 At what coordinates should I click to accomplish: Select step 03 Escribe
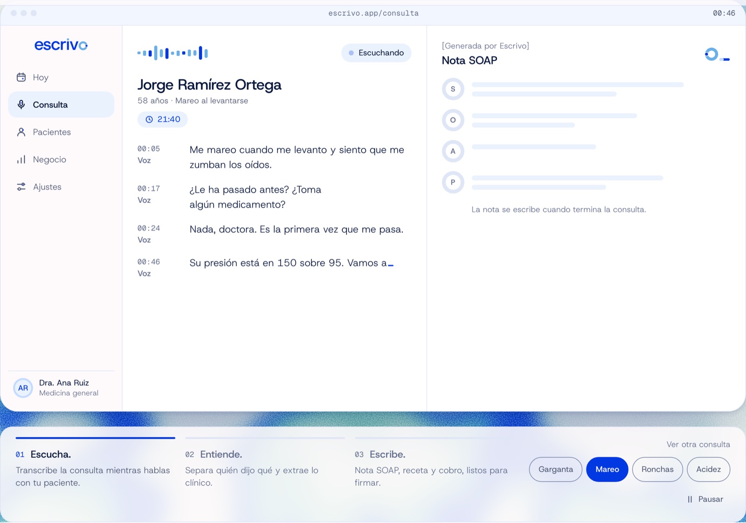435,463
